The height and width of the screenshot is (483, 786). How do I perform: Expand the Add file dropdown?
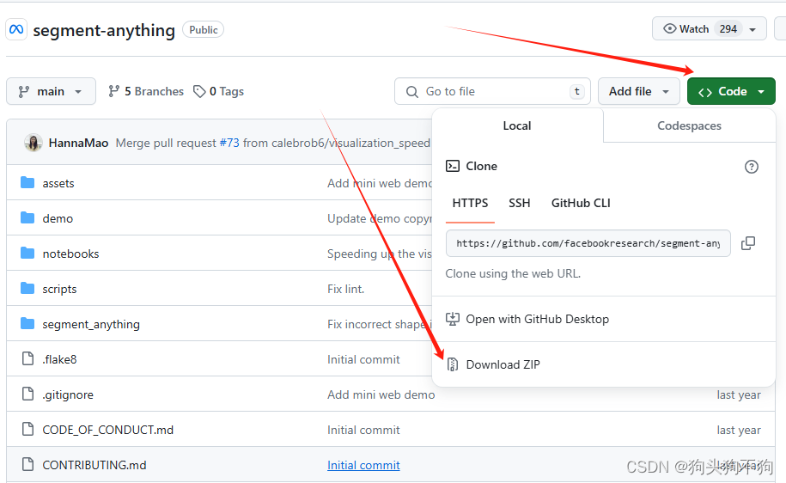point(638,91)
